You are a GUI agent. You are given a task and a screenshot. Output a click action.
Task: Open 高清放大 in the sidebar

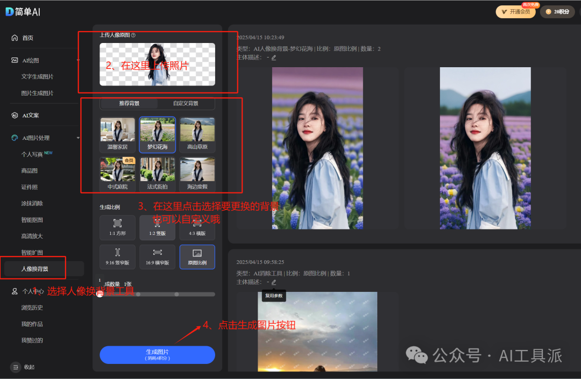click(x=32, y=236)
